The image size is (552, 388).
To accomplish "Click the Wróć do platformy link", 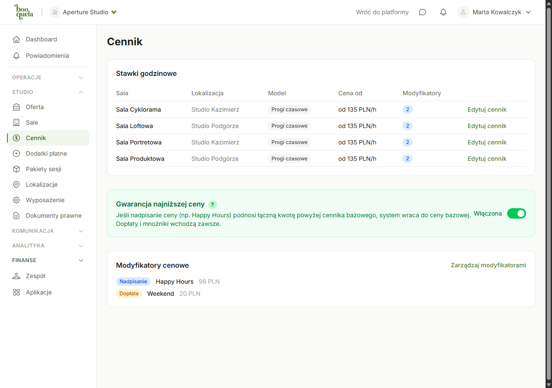I will [382, 12].
